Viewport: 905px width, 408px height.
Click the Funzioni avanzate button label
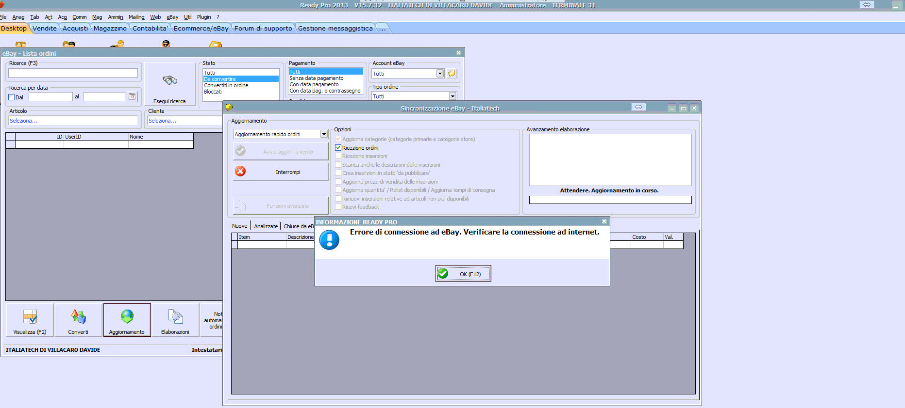pyautogui.click(x=287, y=206)
